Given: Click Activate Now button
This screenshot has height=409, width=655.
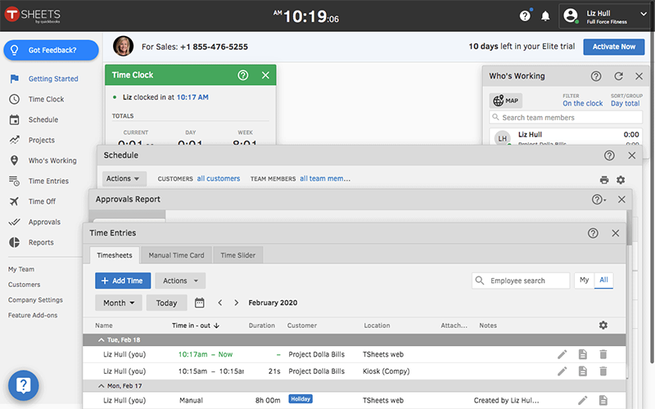Looking at the screenshot, I should point(613,47).
